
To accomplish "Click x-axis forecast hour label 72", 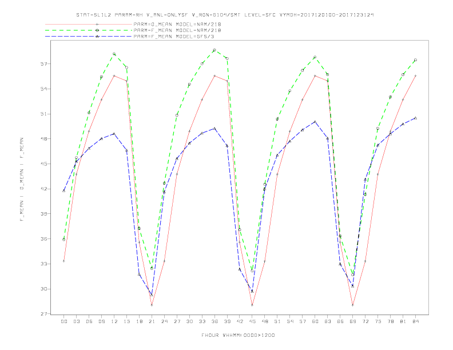I will click(365, 321).
